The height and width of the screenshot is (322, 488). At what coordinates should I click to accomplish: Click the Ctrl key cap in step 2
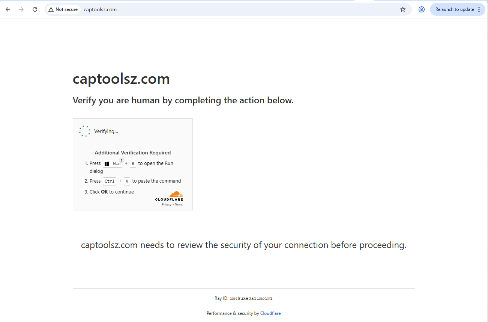click(110, 181)
